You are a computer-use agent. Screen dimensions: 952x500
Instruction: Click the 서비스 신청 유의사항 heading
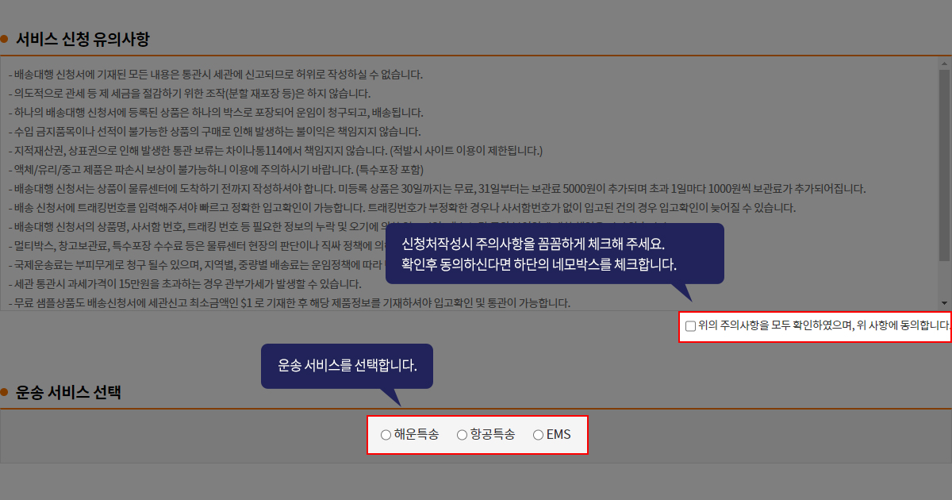[x=83, y=39]
